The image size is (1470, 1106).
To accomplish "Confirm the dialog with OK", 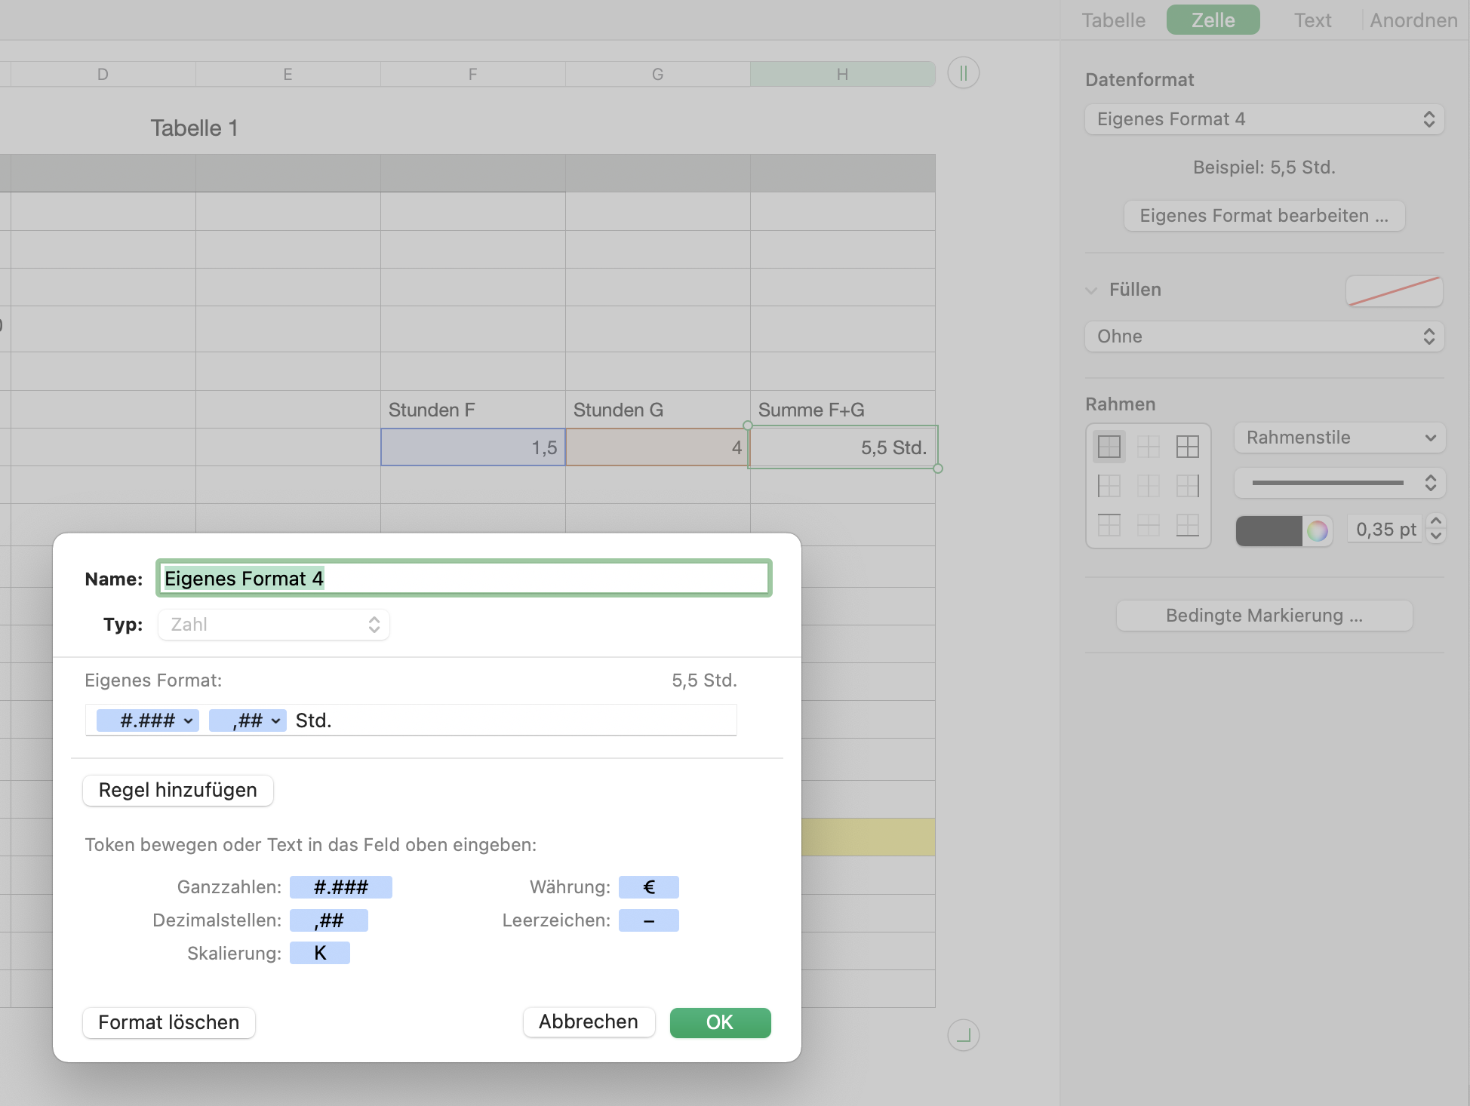I will pos(719,1022).
